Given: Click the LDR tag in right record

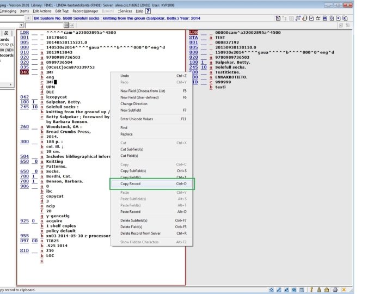Looking at the screenshot, I should 193,33.
